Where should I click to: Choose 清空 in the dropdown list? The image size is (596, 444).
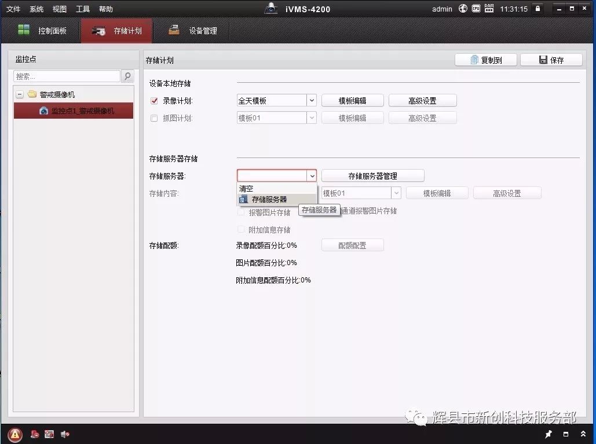click(276, 188)
